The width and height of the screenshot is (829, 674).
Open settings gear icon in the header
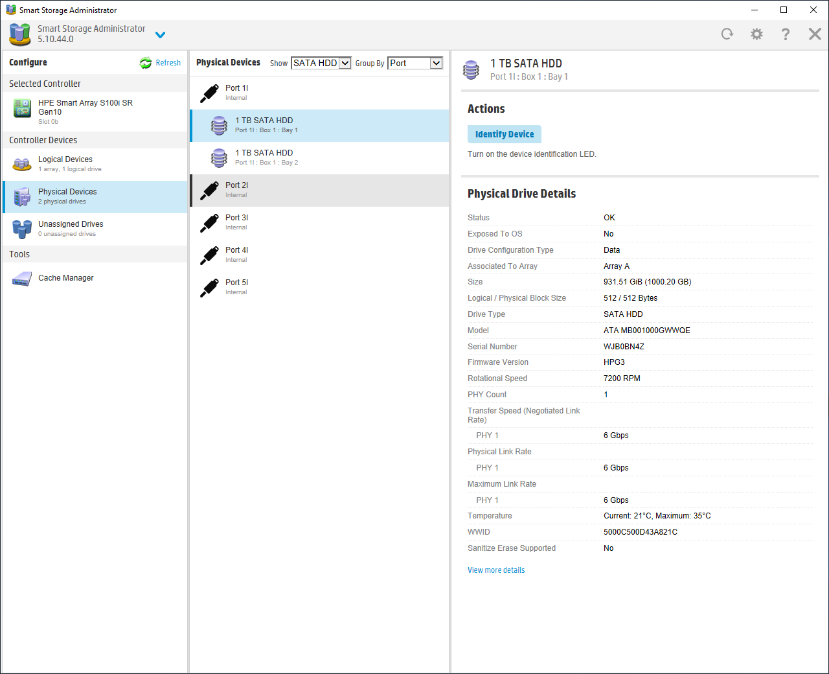click(x=756, y=34)
